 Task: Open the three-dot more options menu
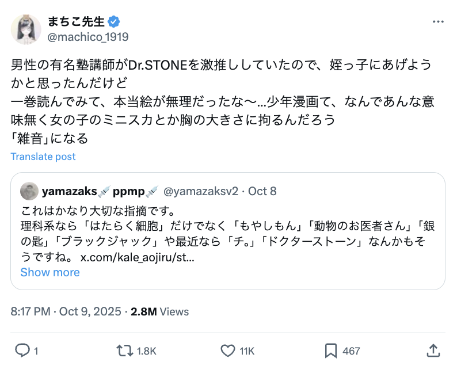tap(439, 22)
